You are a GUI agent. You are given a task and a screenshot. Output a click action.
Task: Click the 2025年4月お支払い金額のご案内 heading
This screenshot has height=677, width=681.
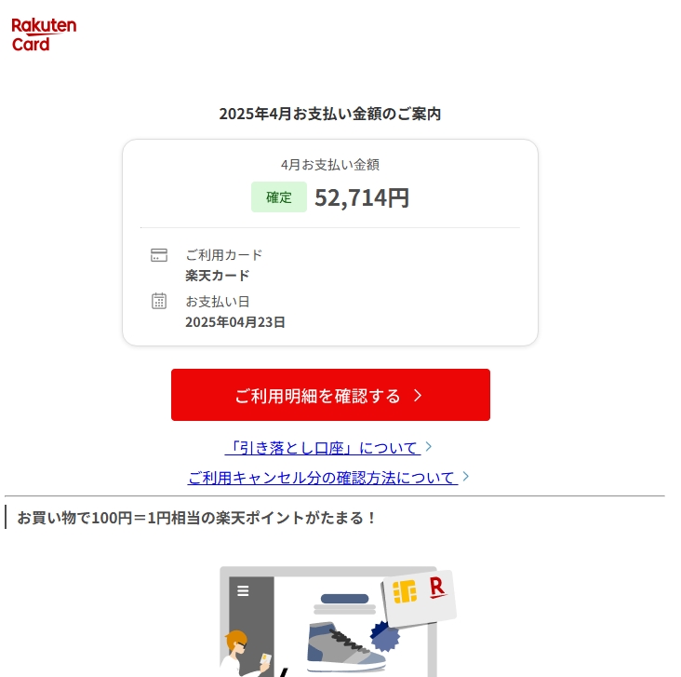click(x=330, y=114)
